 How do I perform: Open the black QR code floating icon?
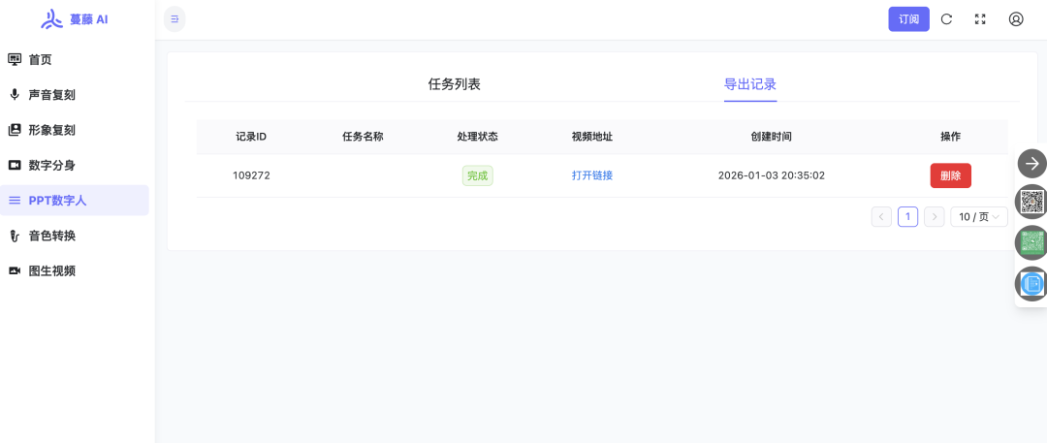pos(1031,202)
